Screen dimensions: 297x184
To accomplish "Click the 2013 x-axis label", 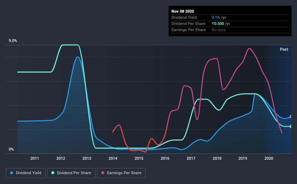I will pyautogui.click(x=87, y=158).
